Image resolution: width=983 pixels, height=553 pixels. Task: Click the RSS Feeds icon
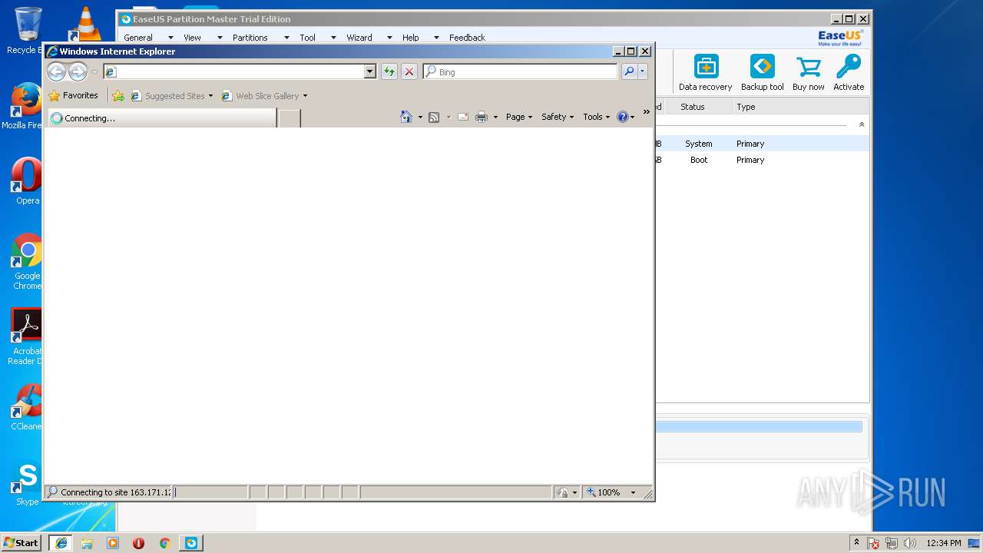tap(434, 117)
